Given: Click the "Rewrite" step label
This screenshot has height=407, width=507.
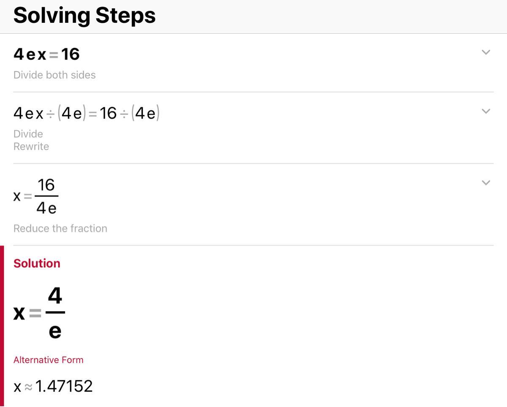Looking at the screenshot, I should [x=31, y=147].
